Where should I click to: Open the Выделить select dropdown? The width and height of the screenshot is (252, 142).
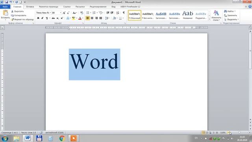click(x=232, y=19)
